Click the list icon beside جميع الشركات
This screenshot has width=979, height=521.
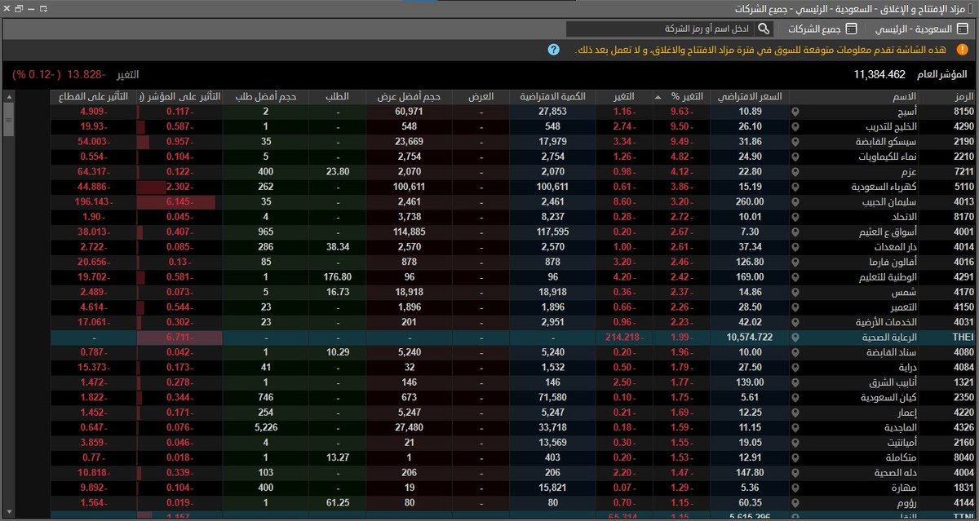[x=852, y=29]
